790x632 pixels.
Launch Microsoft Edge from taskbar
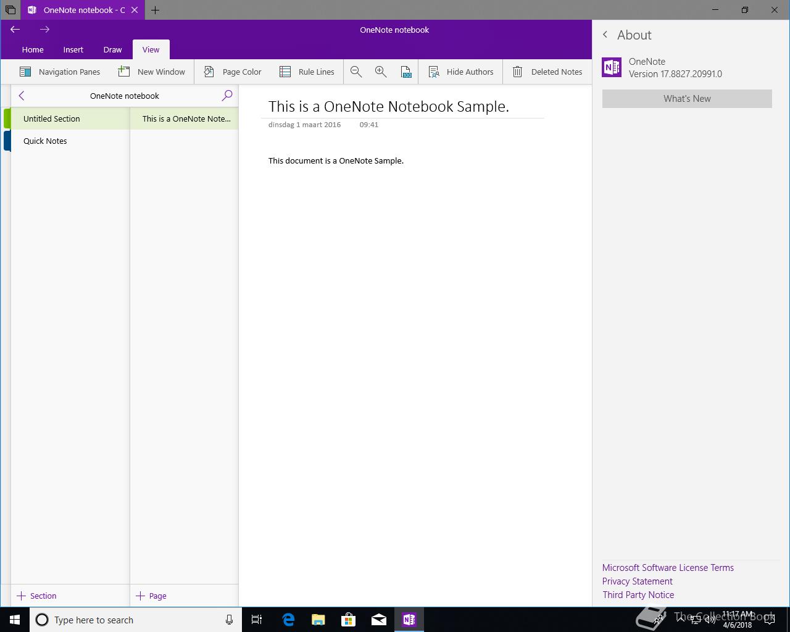(288, 620)
